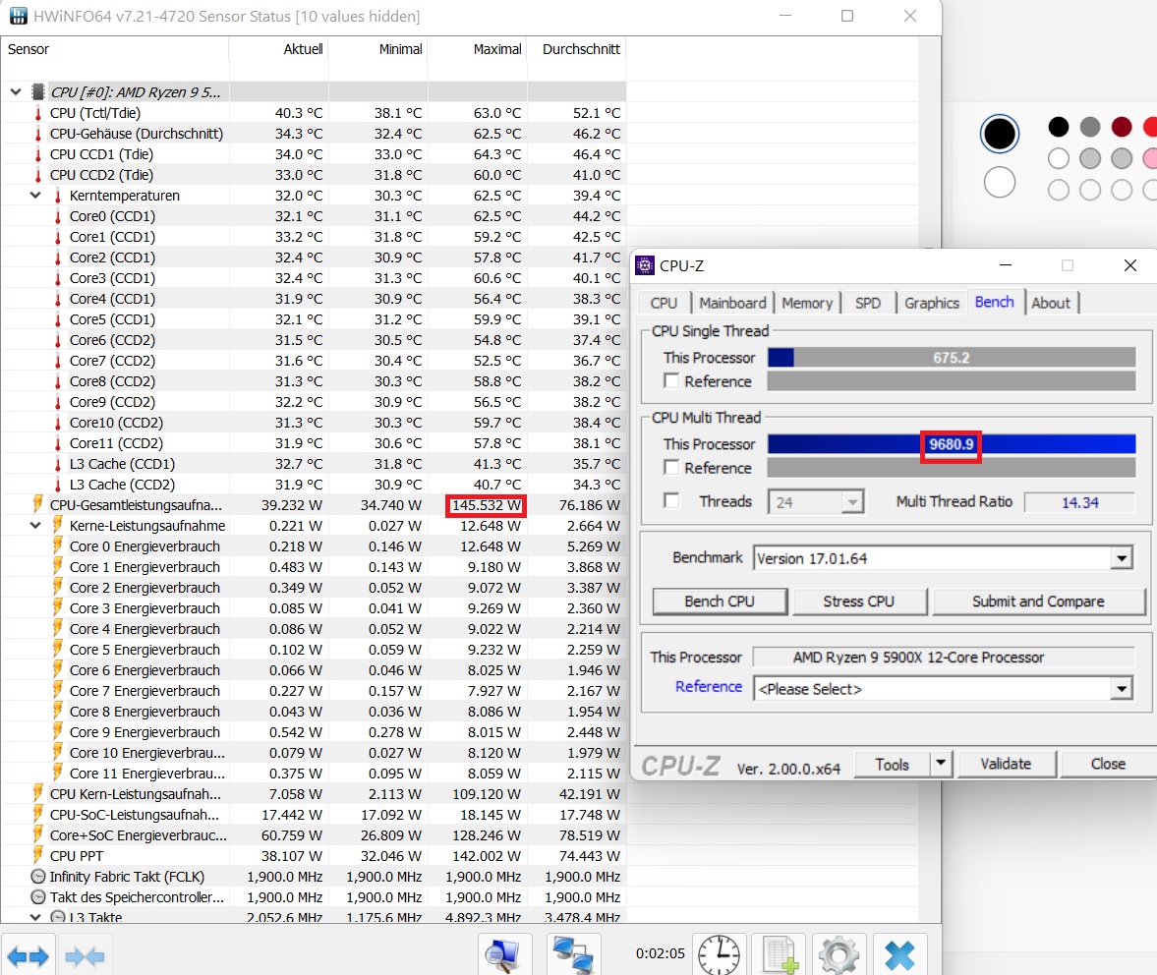Click the expand columns double-arrow icon in HWiNFO
The image size is (1157, 975).
pos(29,956)
